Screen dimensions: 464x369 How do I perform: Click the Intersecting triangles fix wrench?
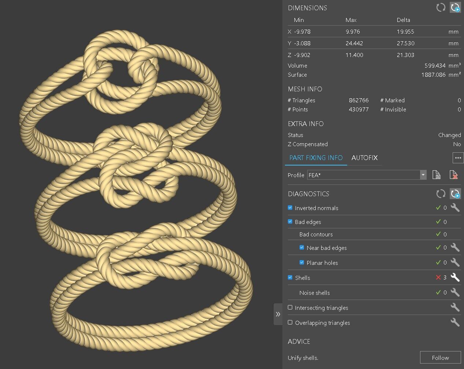pyautogui.click(x=455, y=307)
